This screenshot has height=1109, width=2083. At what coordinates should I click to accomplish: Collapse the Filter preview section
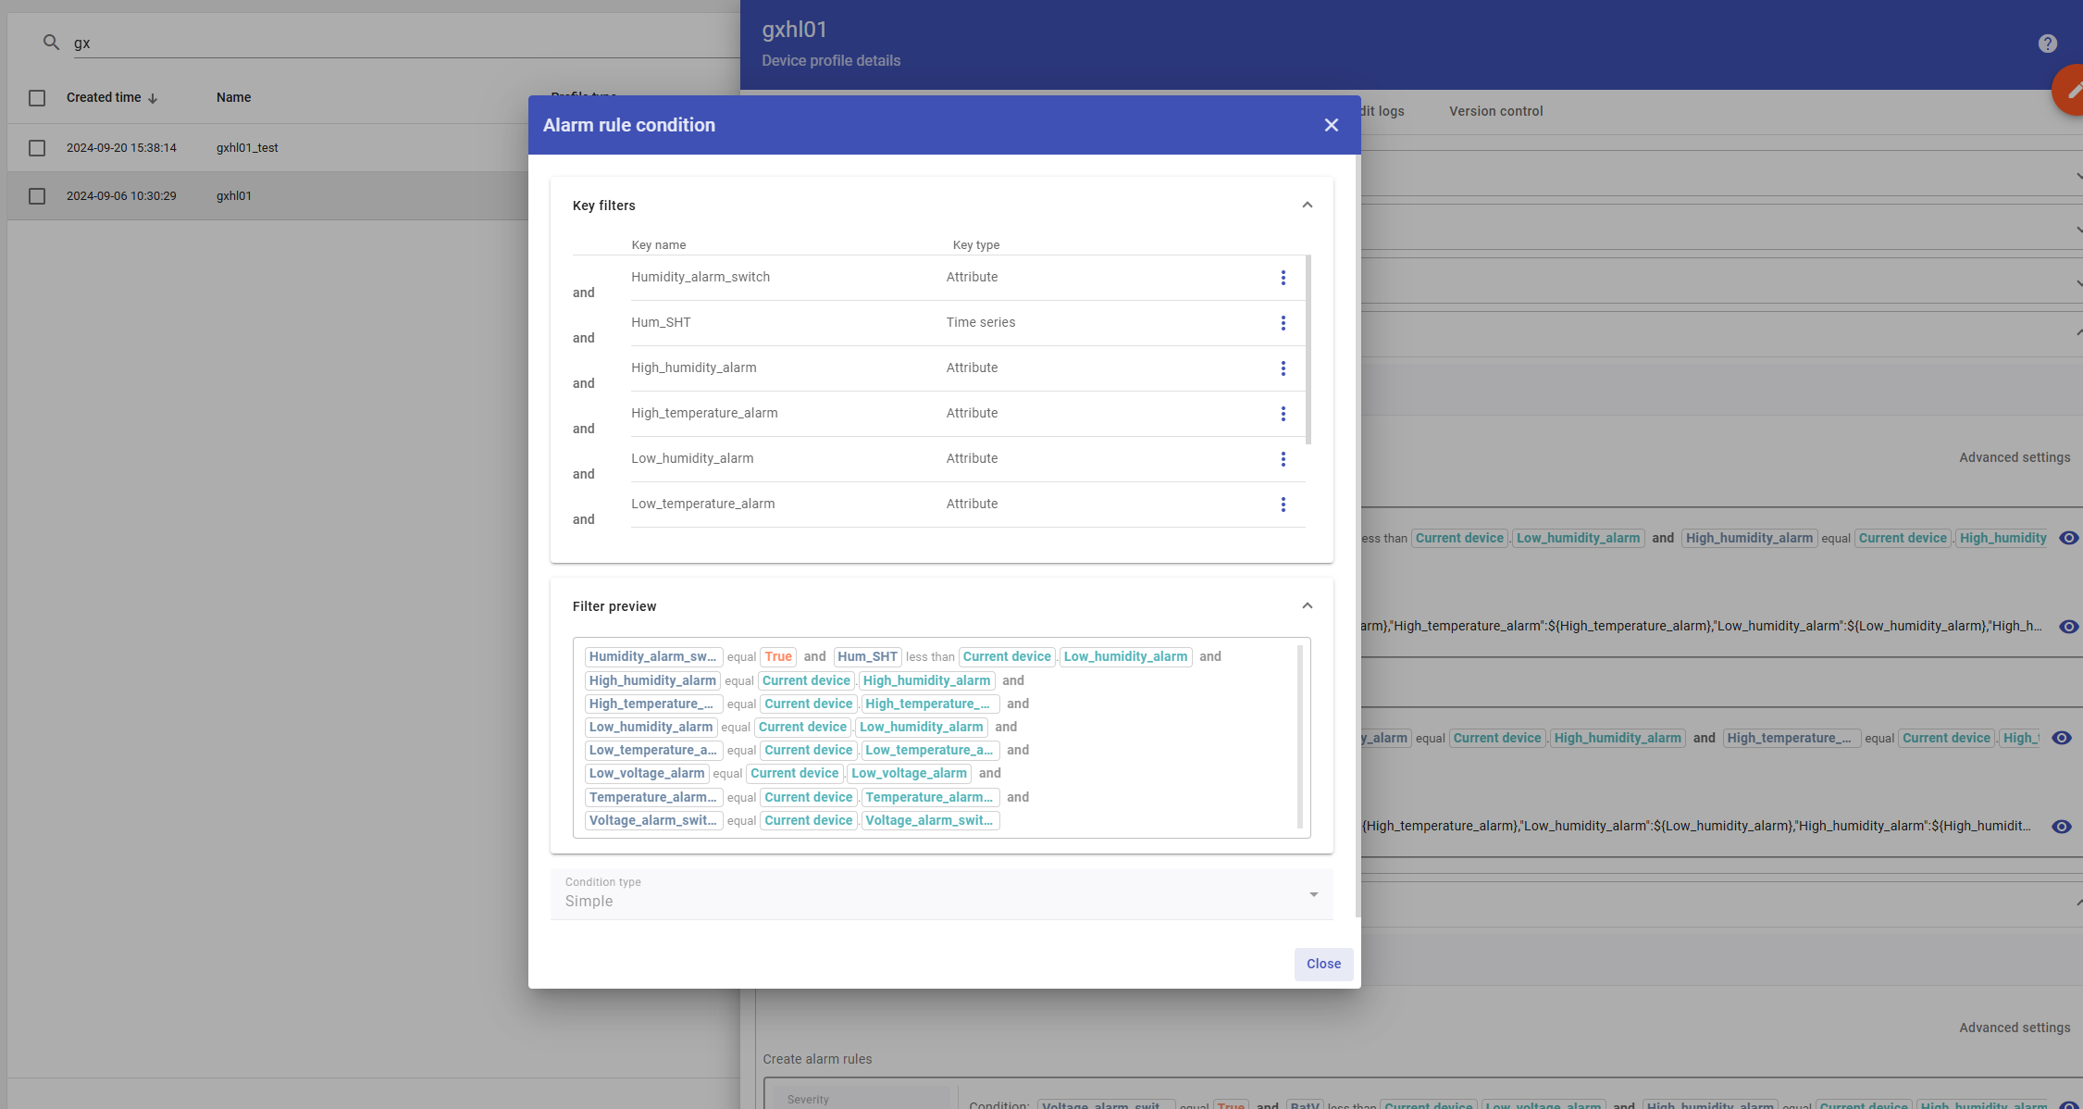(x=1307, y=606)
